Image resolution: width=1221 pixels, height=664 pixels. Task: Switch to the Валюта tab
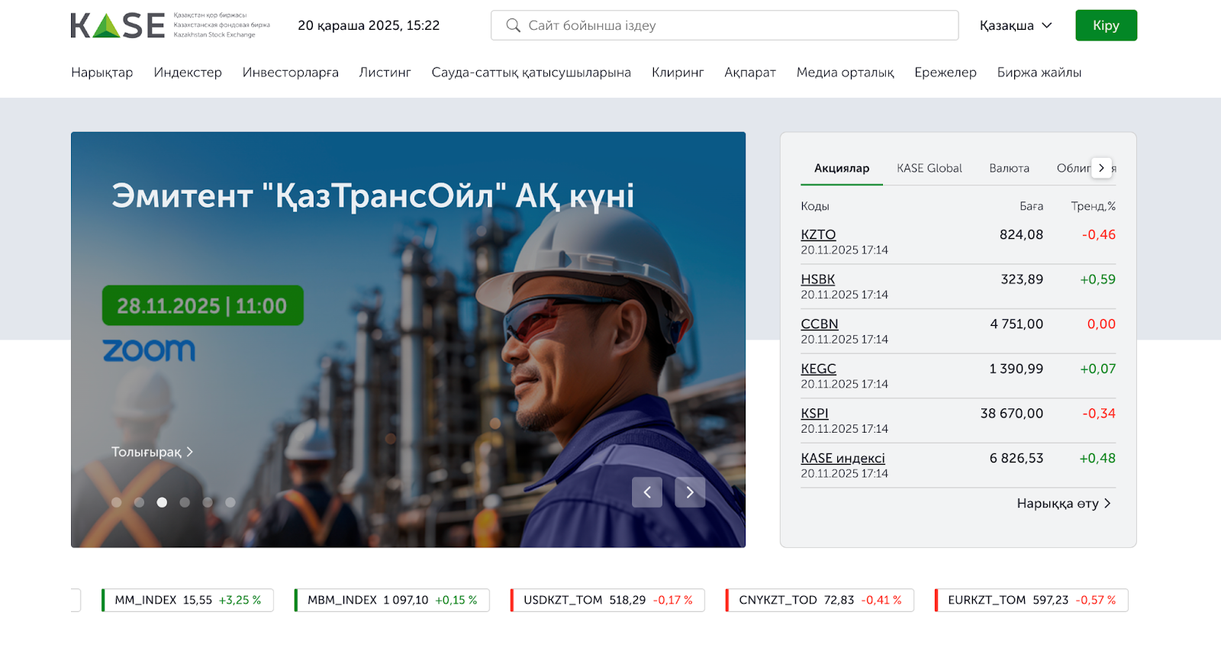click(1009, 168)
